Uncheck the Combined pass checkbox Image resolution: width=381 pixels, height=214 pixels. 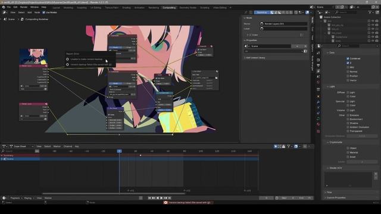348,58
